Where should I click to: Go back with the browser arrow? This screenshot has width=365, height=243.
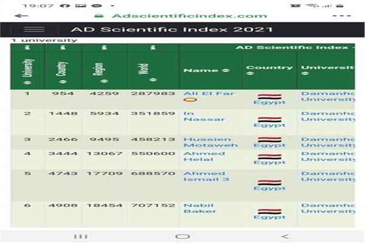(21, 16)
